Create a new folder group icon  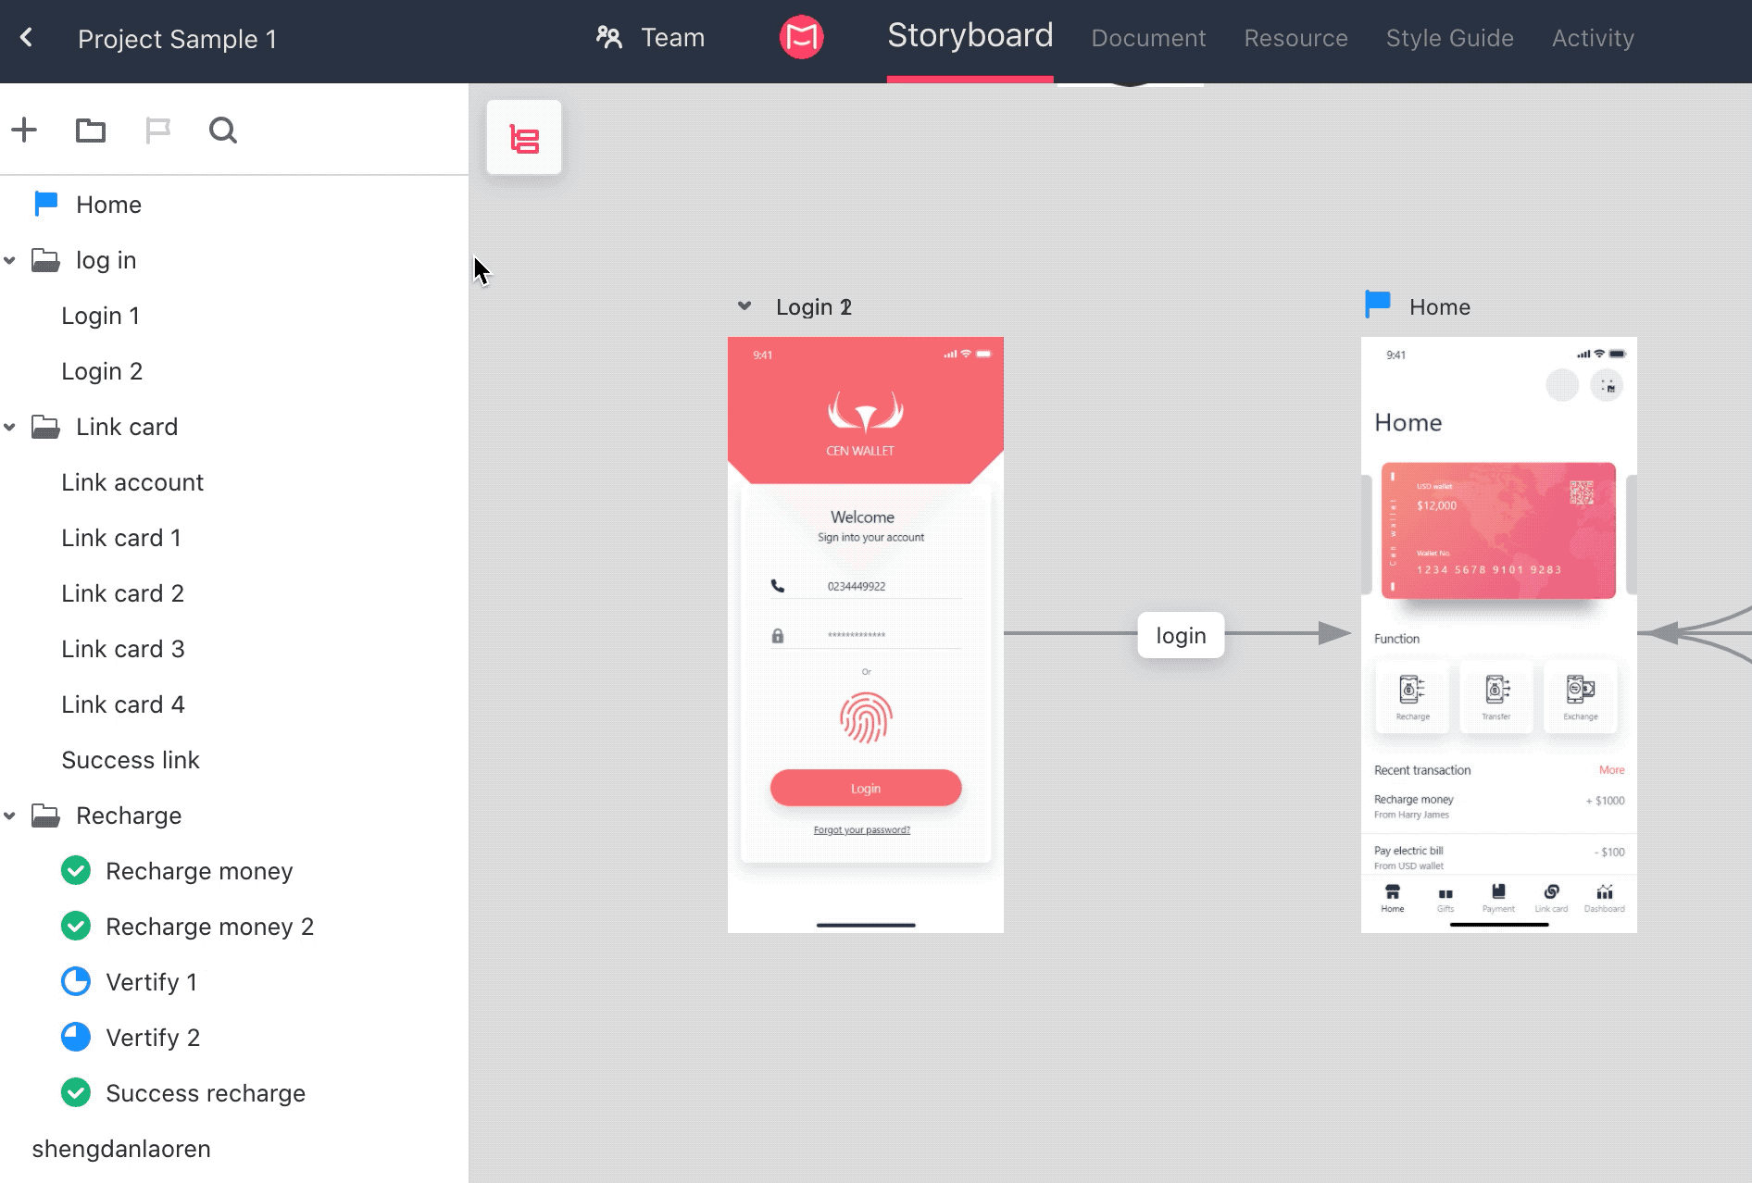pos(91,131)
